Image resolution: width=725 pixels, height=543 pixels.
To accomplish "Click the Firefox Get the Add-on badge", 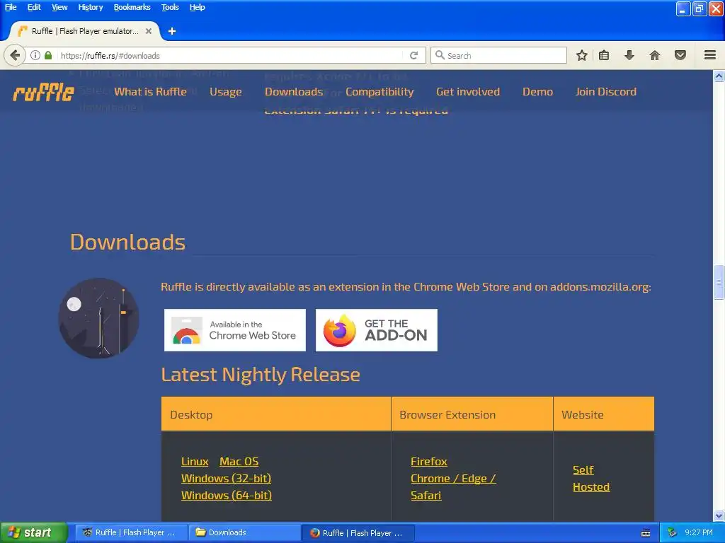I will point(377,329).
